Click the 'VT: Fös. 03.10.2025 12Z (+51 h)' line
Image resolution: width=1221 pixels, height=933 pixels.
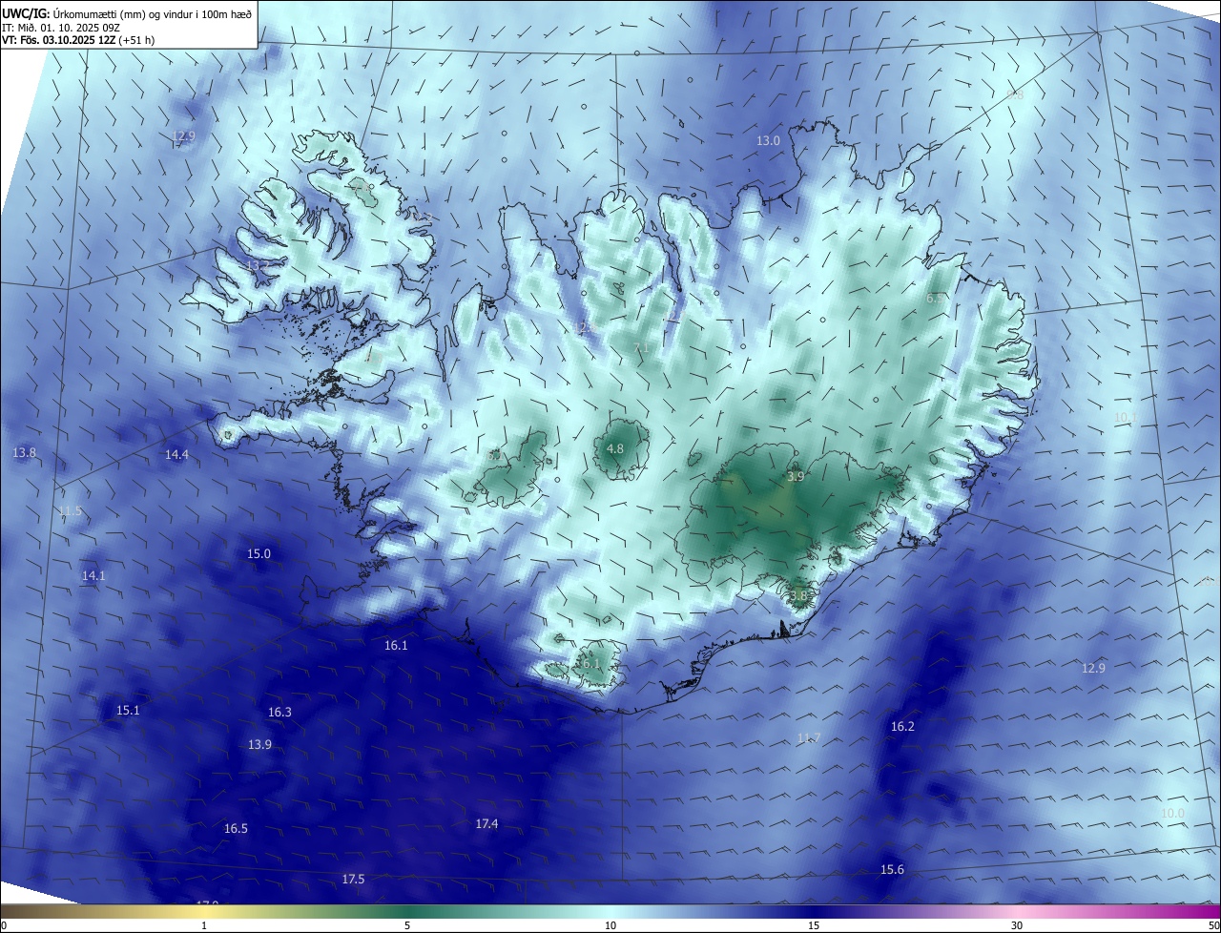pos(78,40)
